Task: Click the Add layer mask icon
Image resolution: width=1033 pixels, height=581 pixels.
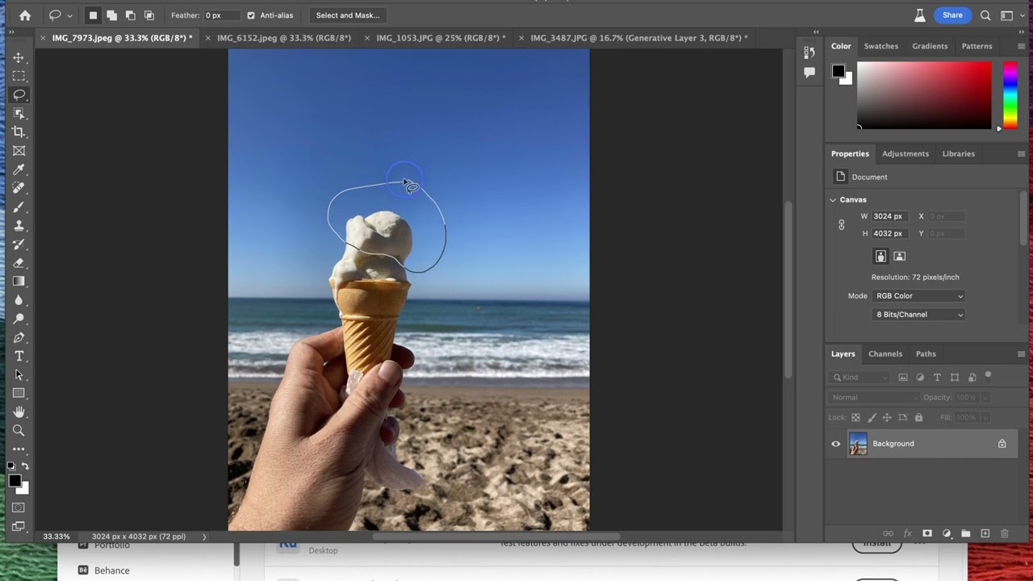Action: click(926, 533)
